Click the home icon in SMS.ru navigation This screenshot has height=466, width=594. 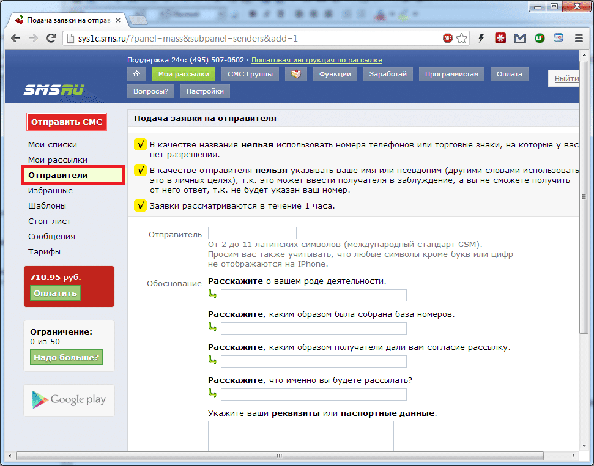coord(136,74)
